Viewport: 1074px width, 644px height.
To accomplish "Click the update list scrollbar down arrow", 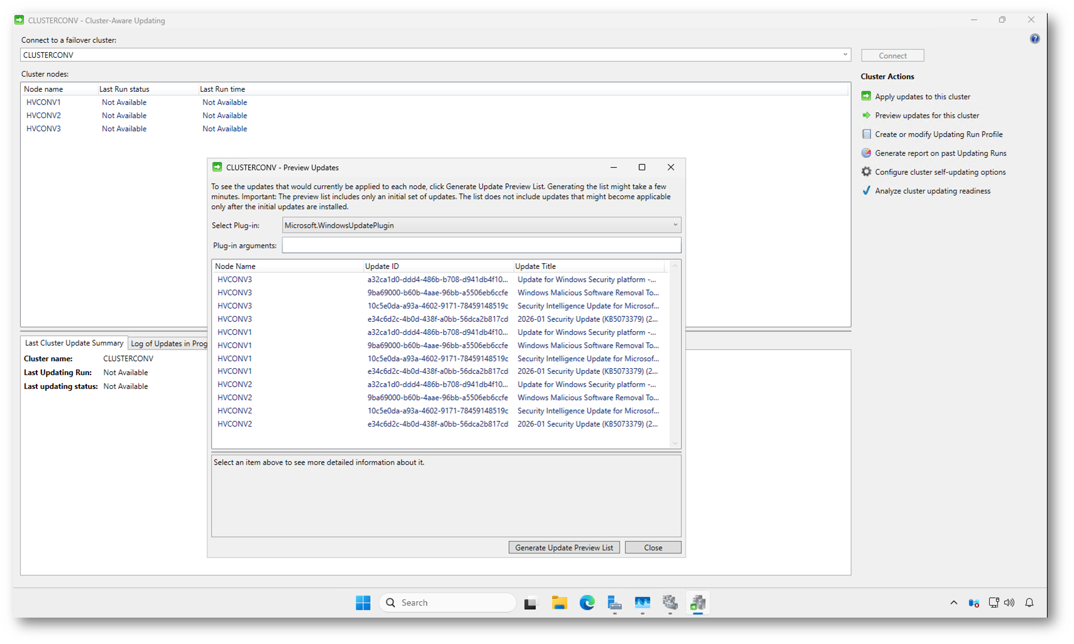I will tap(675, 444).
